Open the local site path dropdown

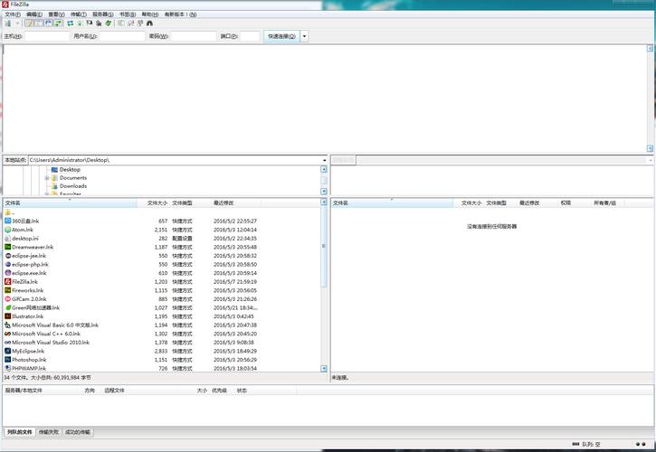[324, 160]
